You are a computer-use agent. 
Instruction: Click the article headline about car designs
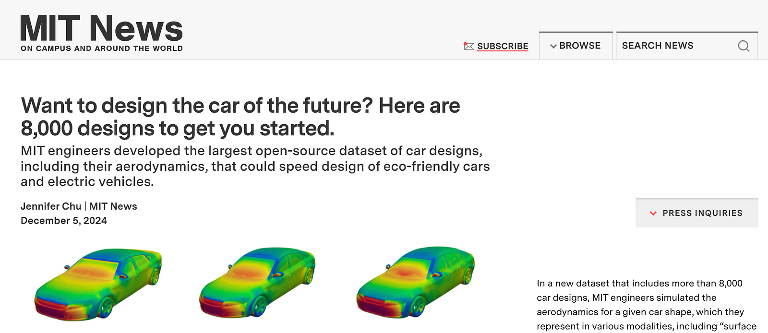(x=240, y=117)
